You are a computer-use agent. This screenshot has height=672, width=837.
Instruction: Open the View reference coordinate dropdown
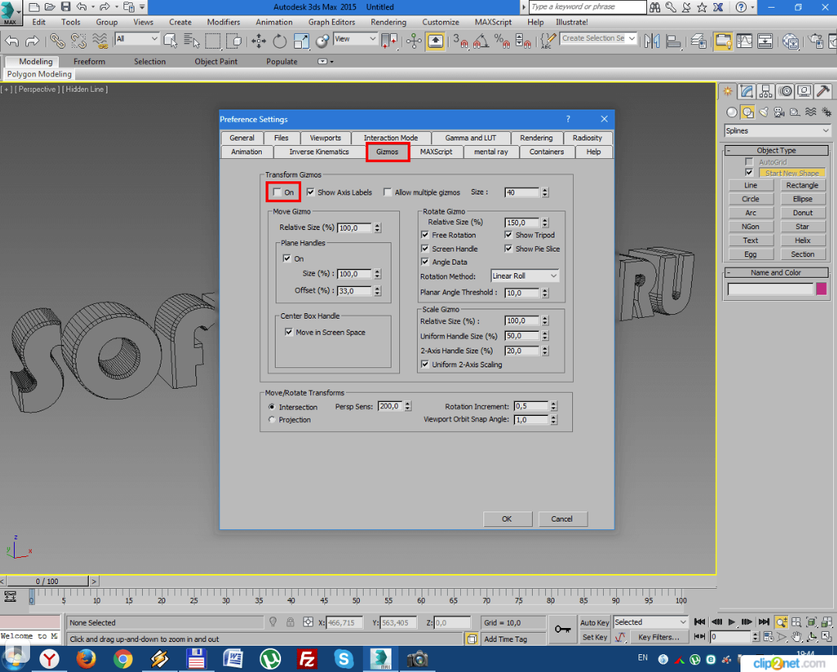pos(355,39)
